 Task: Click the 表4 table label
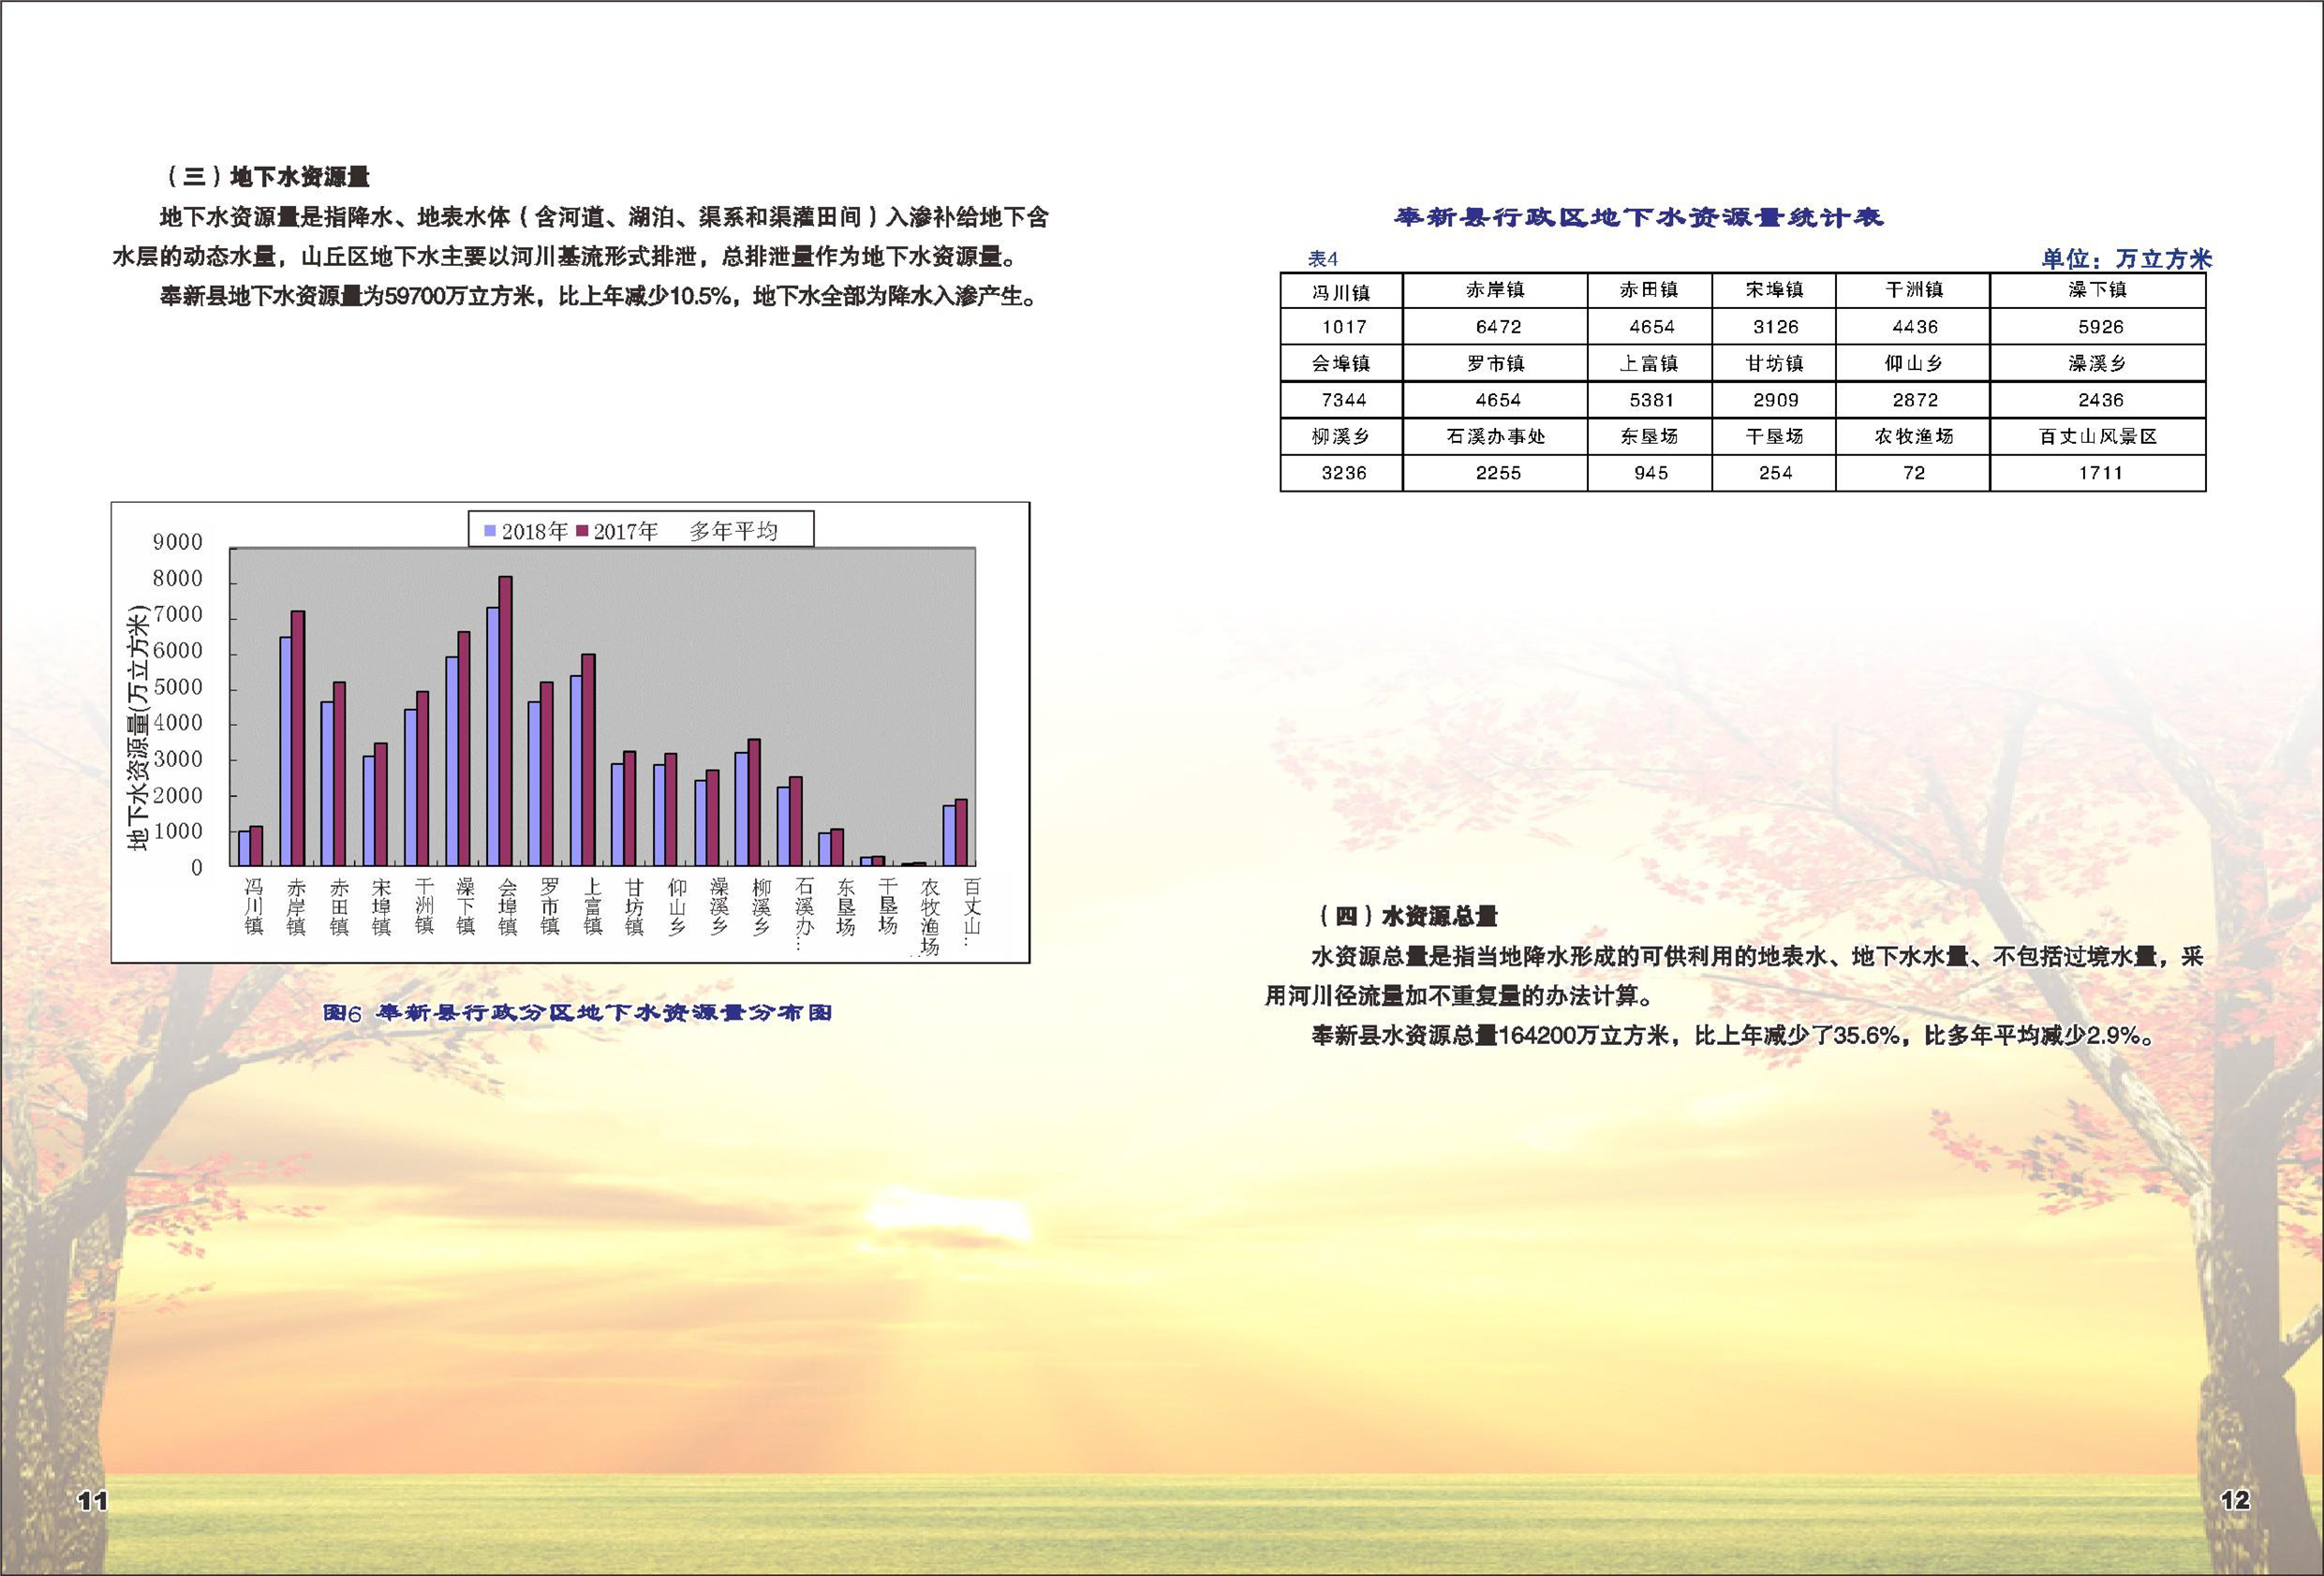(1322, 259)
